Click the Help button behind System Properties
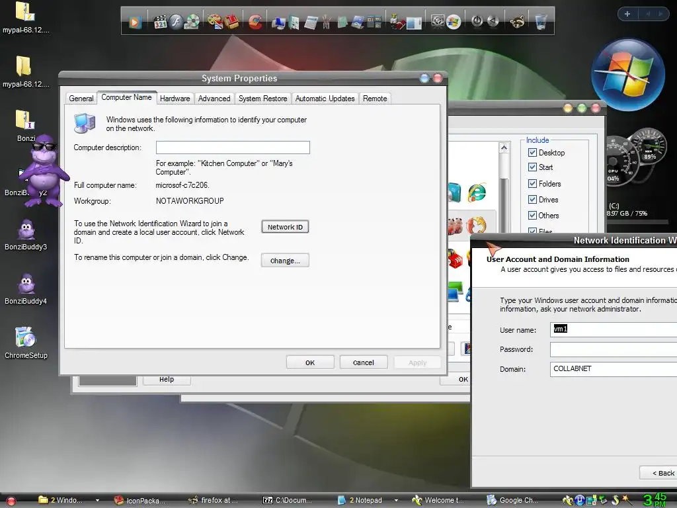This screenshot has height=508, width=677. click(167, 379)
